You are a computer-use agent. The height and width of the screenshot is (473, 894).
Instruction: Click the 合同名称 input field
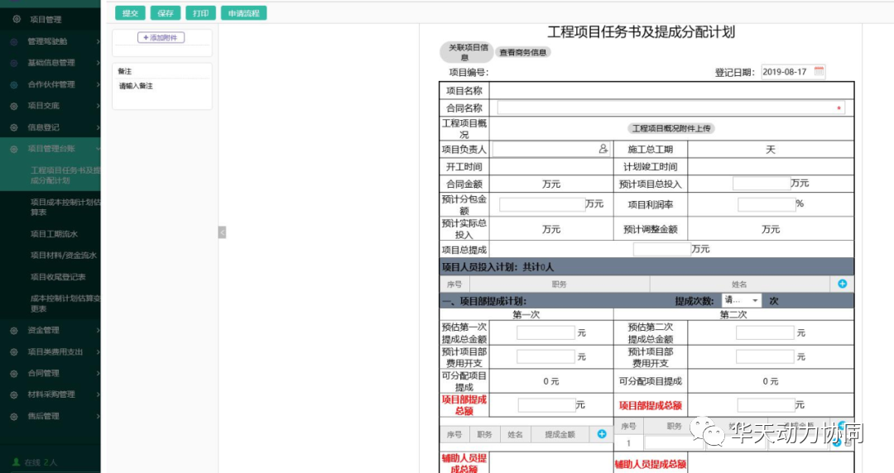(671, 107)
